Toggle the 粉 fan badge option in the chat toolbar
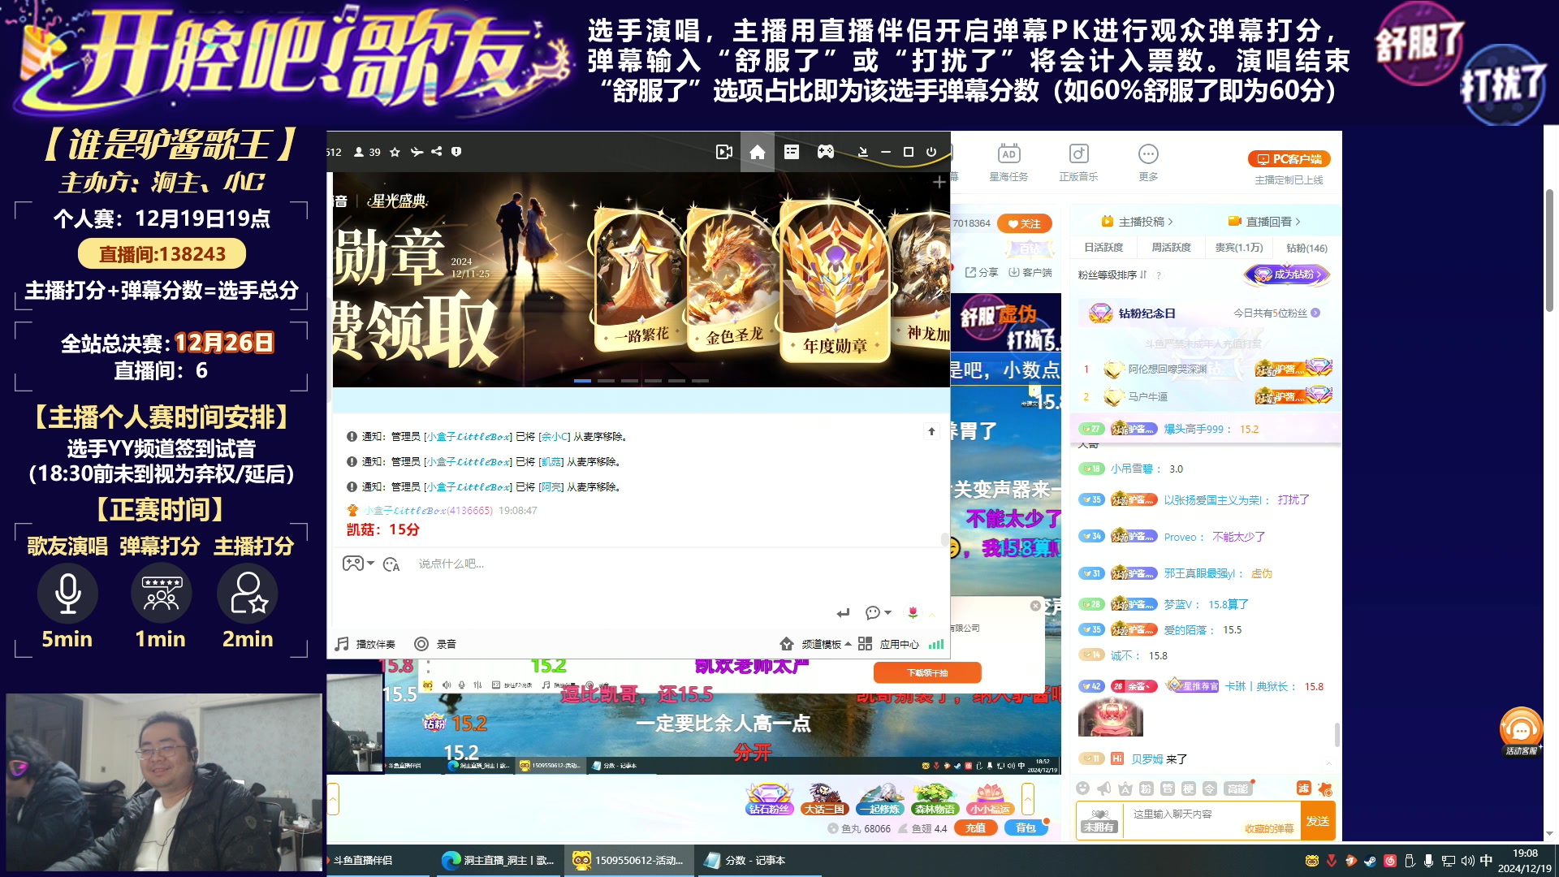This screenshot has width=1559, height=877. coord(1146,788)
